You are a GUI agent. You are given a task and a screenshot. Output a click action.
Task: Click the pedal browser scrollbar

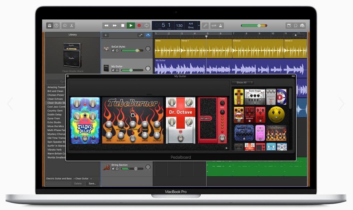pyautogui.click(x=290, y=99)
